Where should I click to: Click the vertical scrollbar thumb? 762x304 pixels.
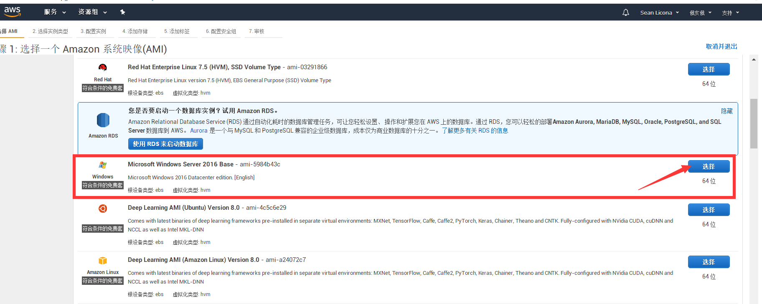pyautogui.click(x=754, y=123)
